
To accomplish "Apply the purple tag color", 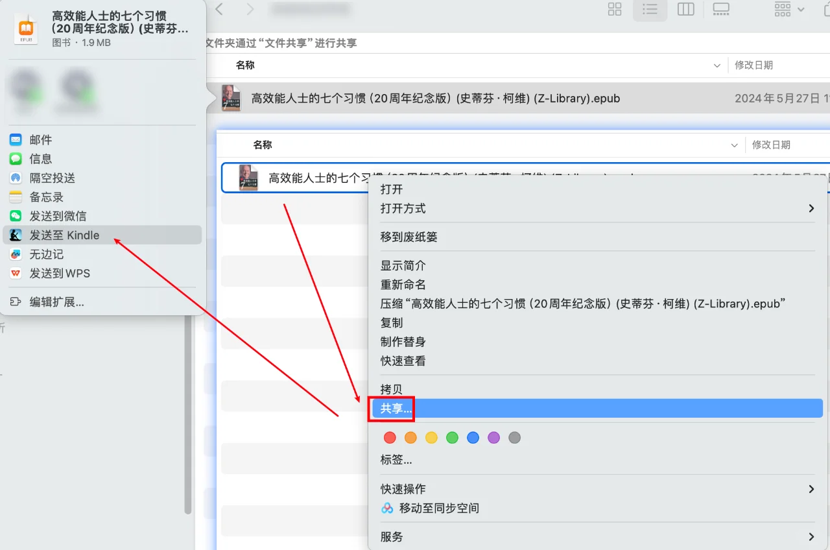I will tap(493, 438).
